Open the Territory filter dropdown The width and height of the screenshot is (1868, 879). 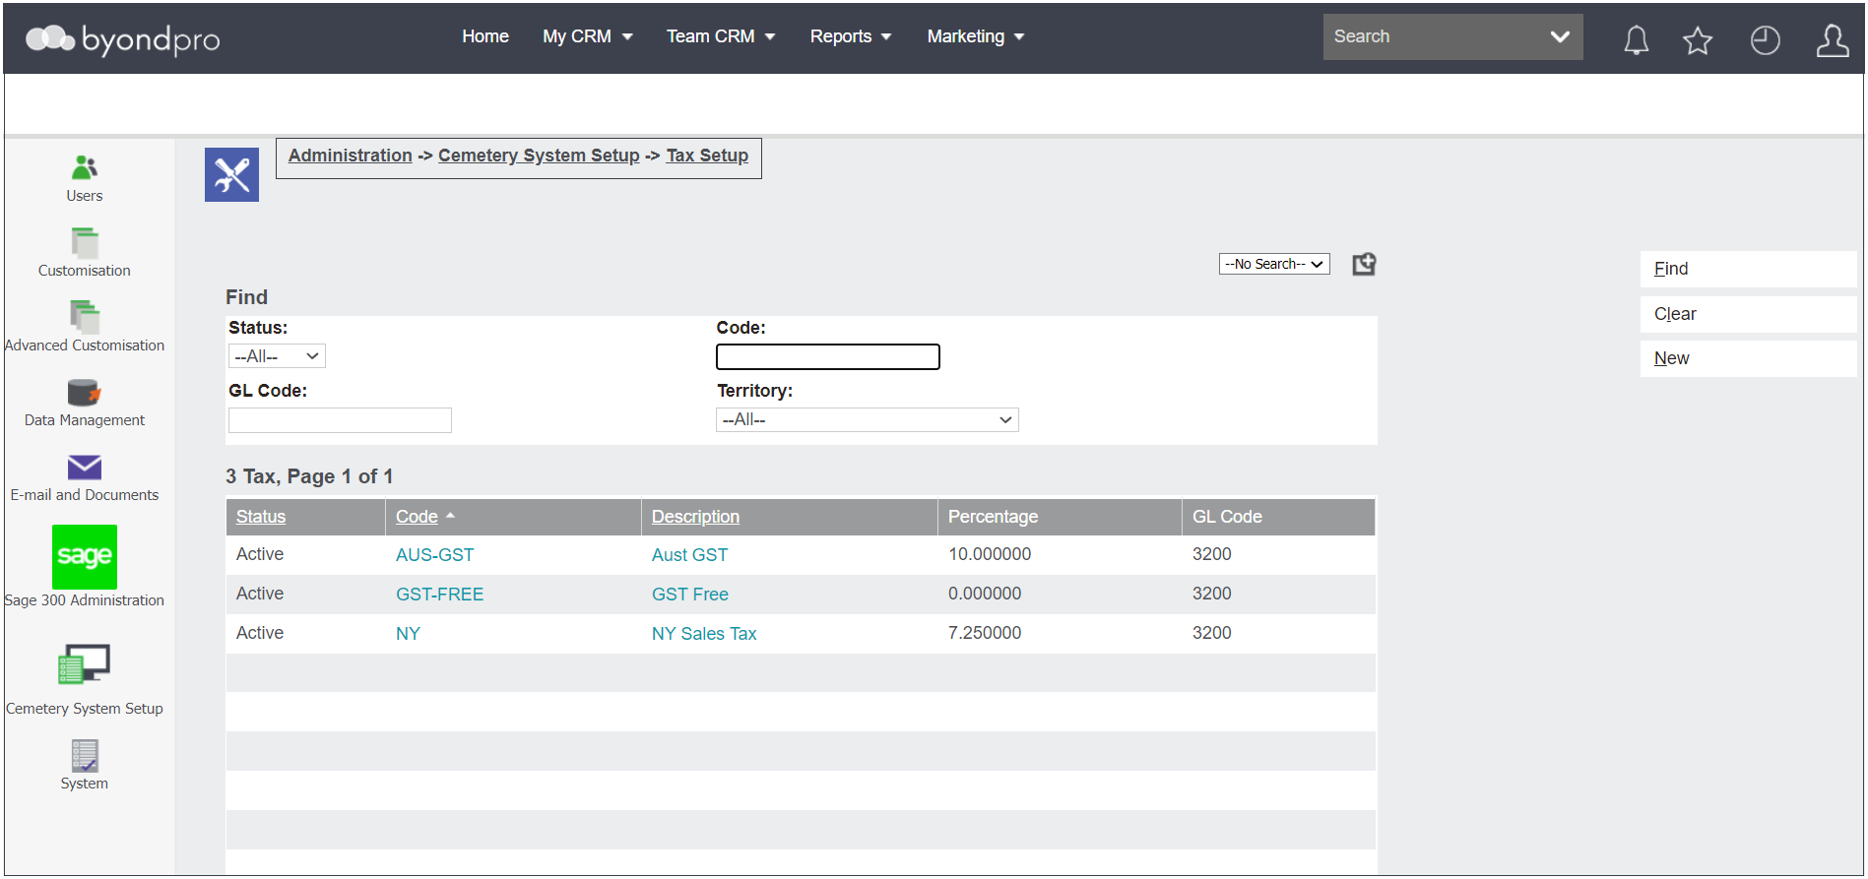(x=867, y=420)
